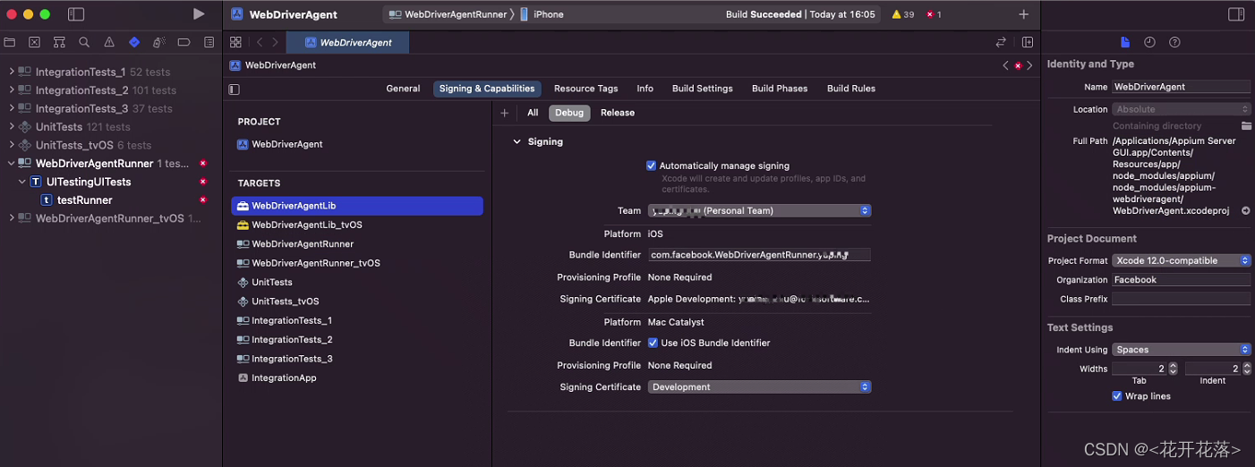Click the Bundle Identifier text field
Screen dimensions: 1255x467
(759, 255)
